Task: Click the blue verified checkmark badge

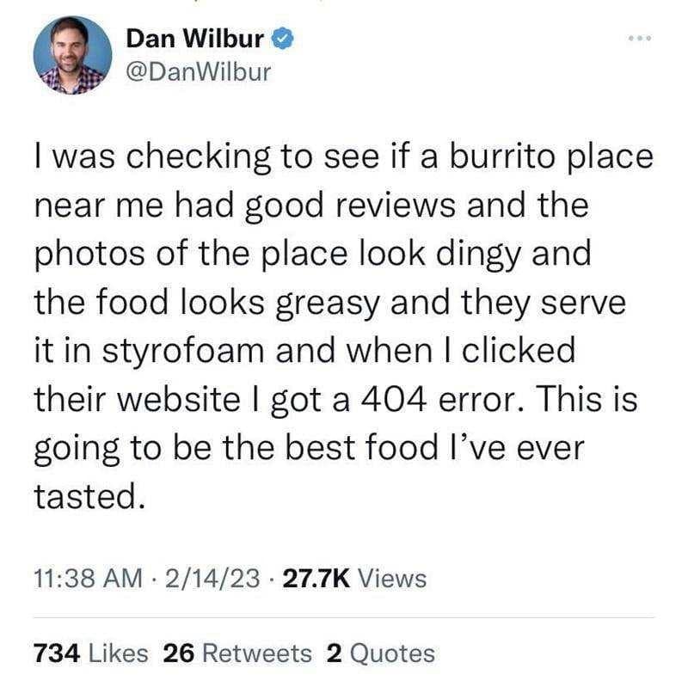Action: [x=283, y=39]
